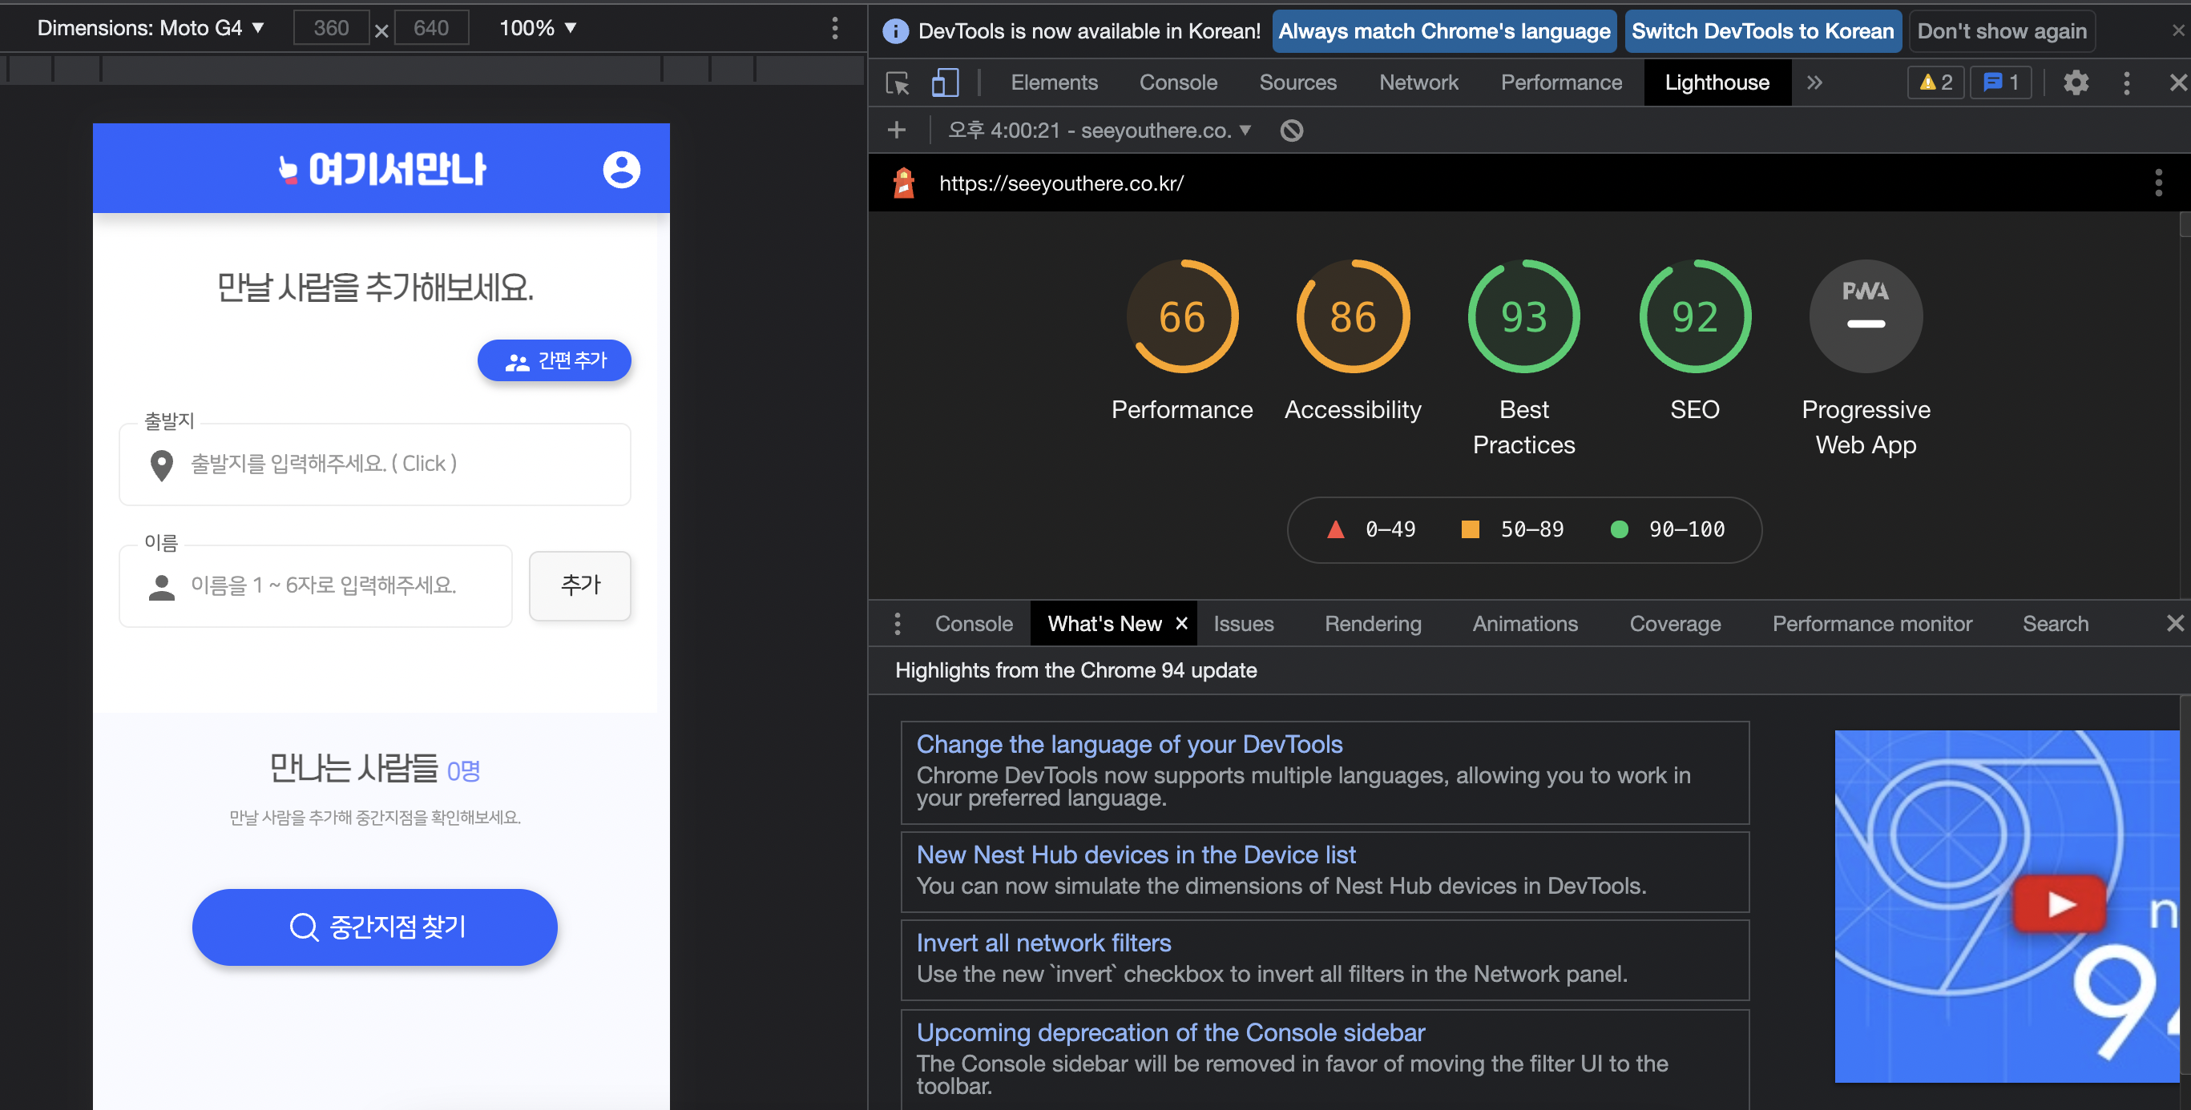
Task: Open the Dimensions Moto G4 dropdown
Action: (x=151, y=28)
